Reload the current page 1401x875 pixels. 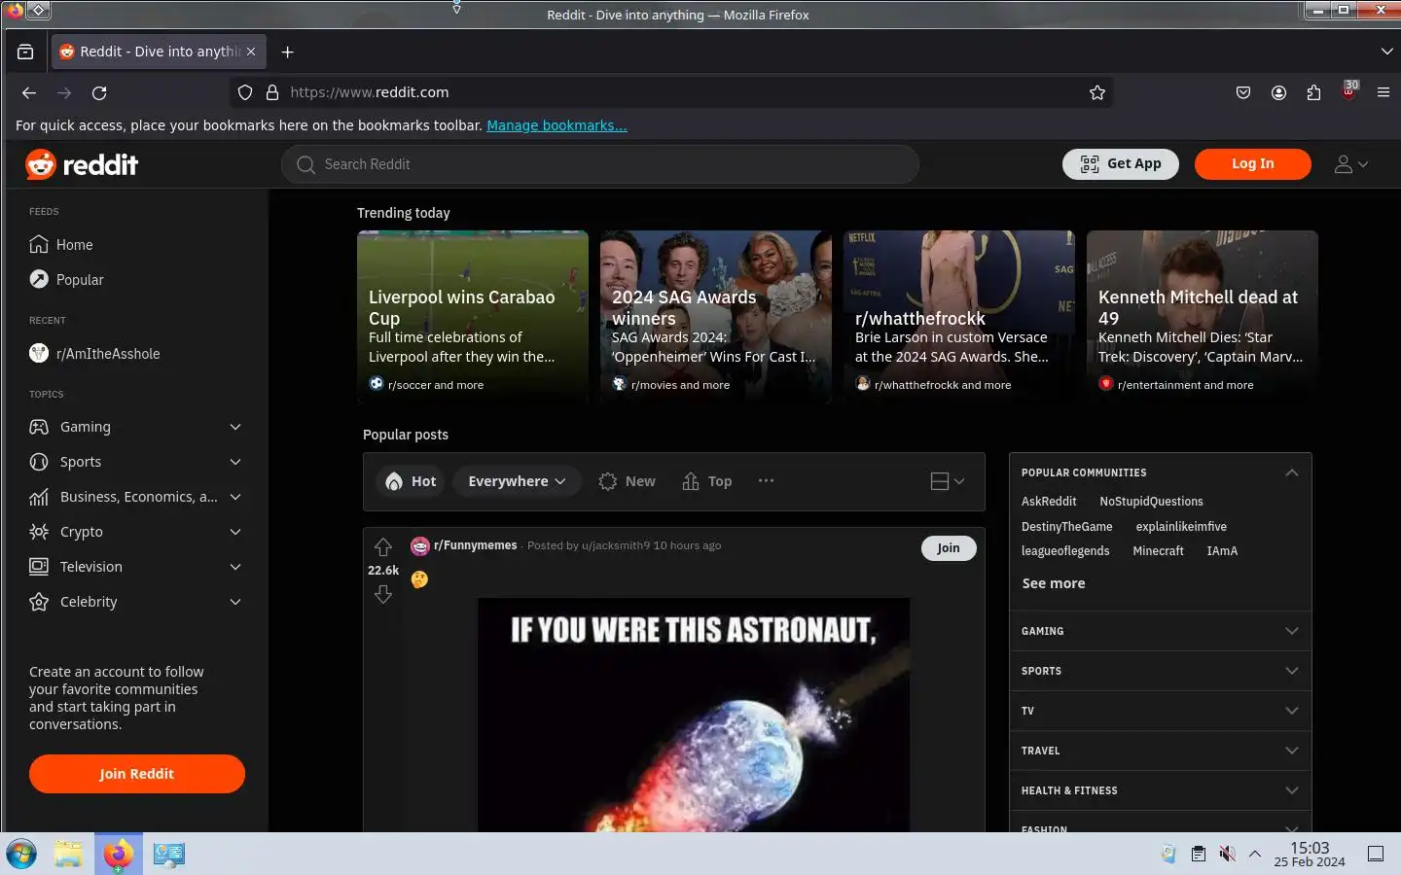point(99,92)
